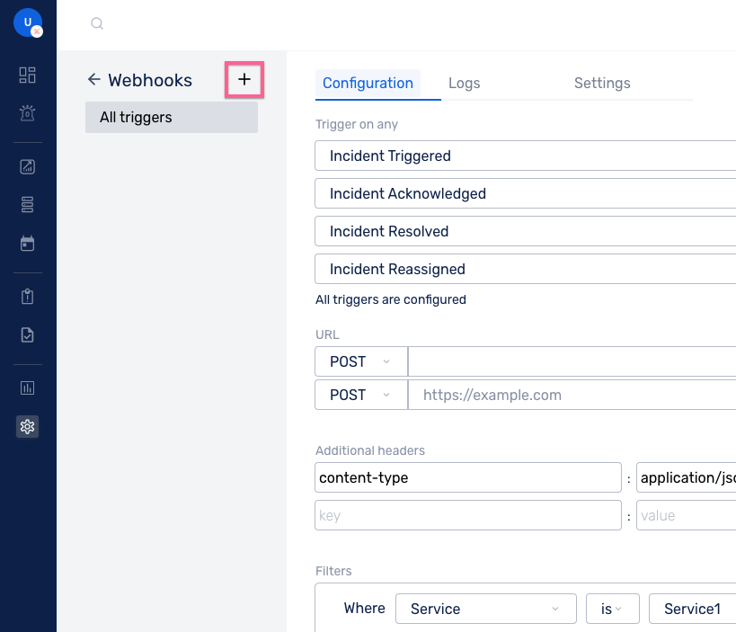Image resolution: width=736 pixels, height=632 pixels.
Task: Click the services stack icon
Action: tap(27, 204)
